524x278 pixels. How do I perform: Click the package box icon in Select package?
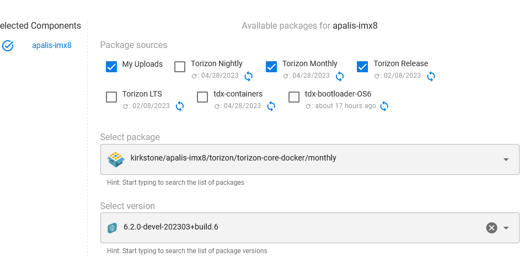tap(116, 159)
